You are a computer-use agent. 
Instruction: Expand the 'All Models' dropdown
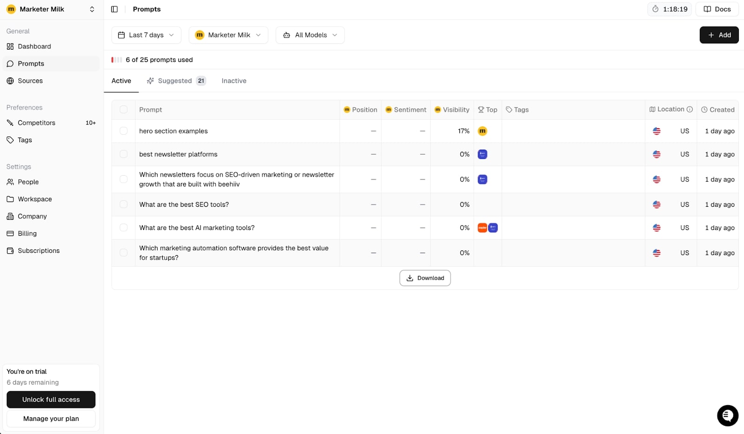coord(310,35)
